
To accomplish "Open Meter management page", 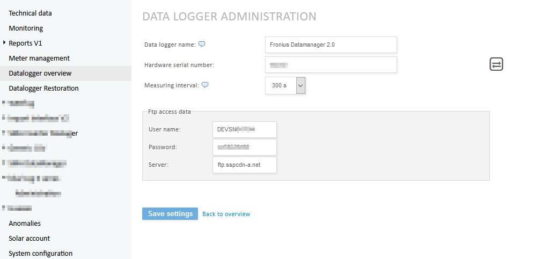I will pos(39,58).
